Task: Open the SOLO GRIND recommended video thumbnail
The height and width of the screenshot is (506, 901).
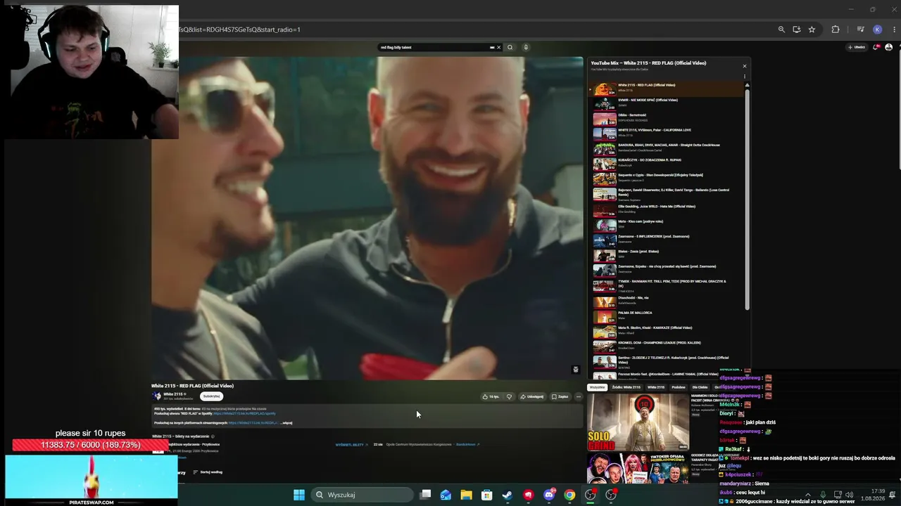Action: tap(638, 422)
